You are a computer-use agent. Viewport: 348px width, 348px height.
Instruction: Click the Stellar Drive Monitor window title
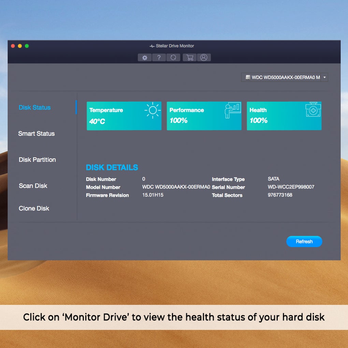pos(175,46)
